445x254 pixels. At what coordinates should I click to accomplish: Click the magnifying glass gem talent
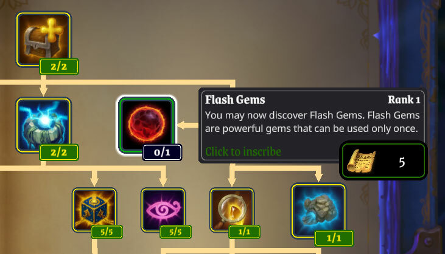pos(232,210)
